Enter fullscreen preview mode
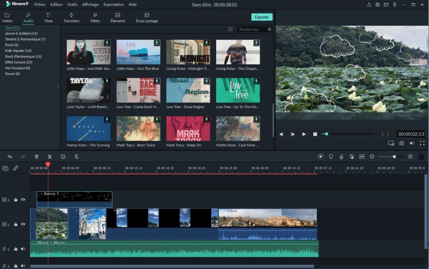The height and width of the screenshot is (269, 429). (422, 143)
